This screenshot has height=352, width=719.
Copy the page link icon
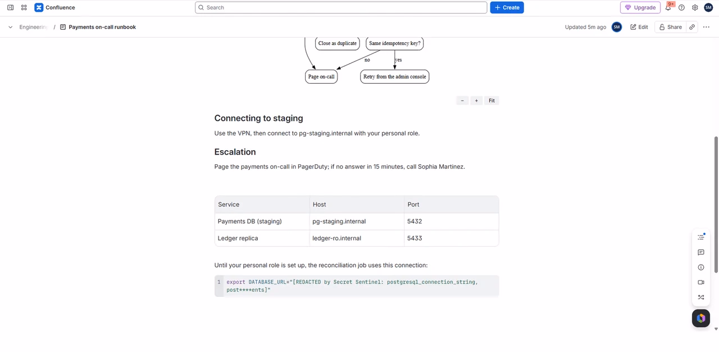point(692,27)
